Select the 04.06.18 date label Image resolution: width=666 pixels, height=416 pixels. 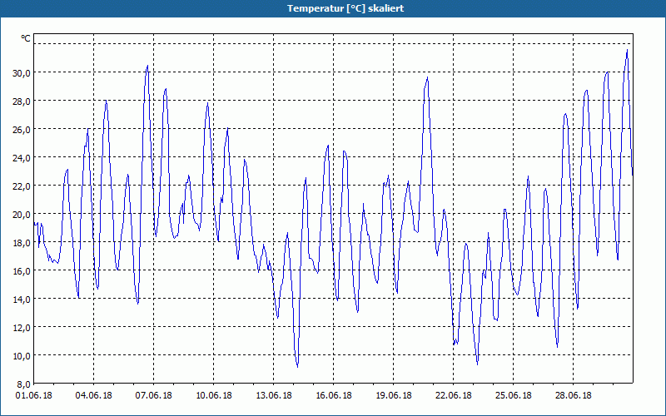(x=93, y=395)
